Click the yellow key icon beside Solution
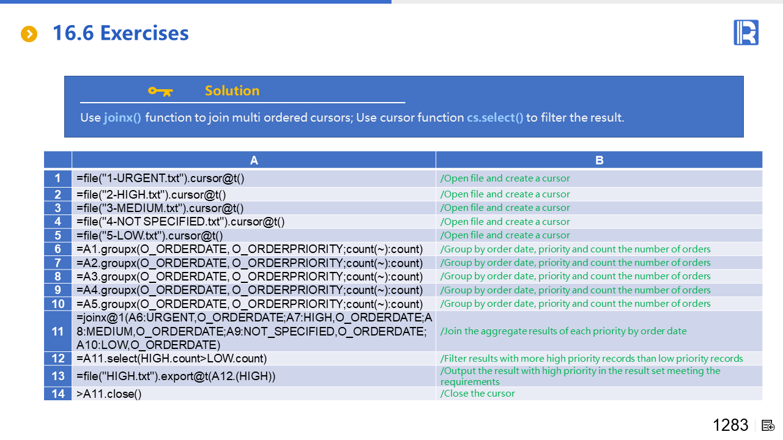The width and height of the screenshot is (783, 440). [x=160, y=91]
